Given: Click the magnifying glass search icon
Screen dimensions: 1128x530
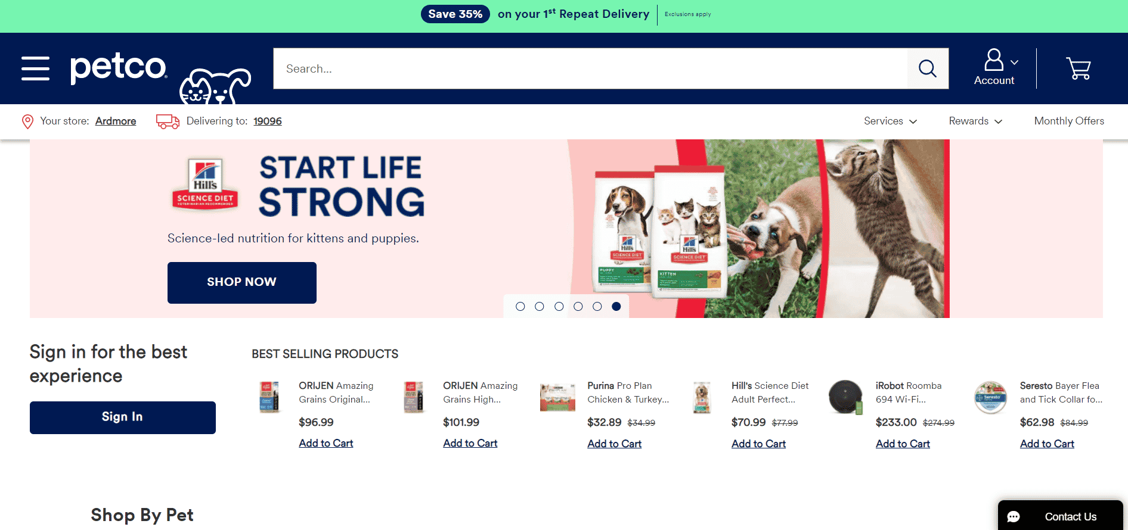Looking at the screenshot, I should tap(928, 68).
